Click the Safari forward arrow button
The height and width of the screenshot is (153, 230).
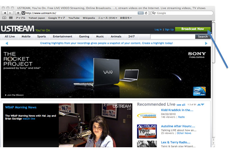10,13
